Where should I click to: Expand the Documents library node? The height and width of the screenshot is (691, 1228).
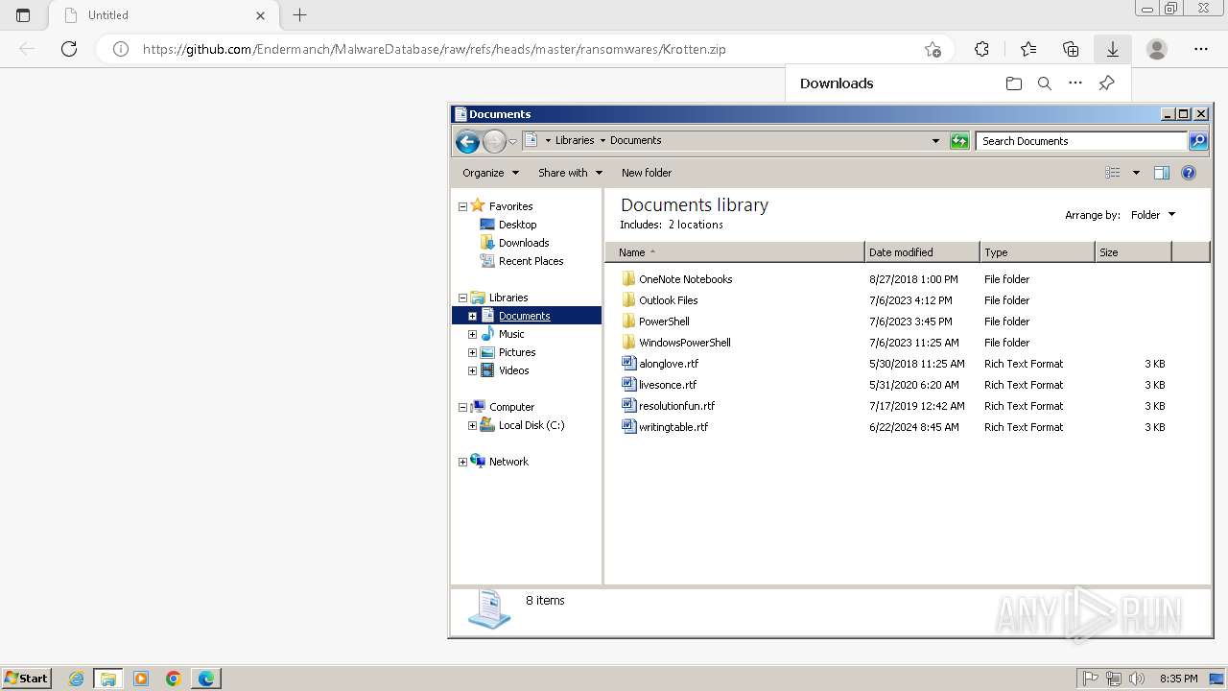[472, 316]
